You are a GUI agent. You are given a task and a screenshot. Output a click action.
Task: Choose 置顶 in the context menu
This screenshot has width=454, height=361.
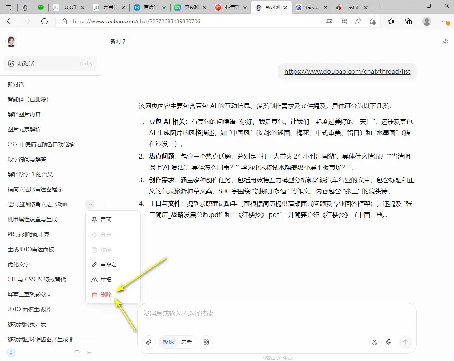point(113,219)
